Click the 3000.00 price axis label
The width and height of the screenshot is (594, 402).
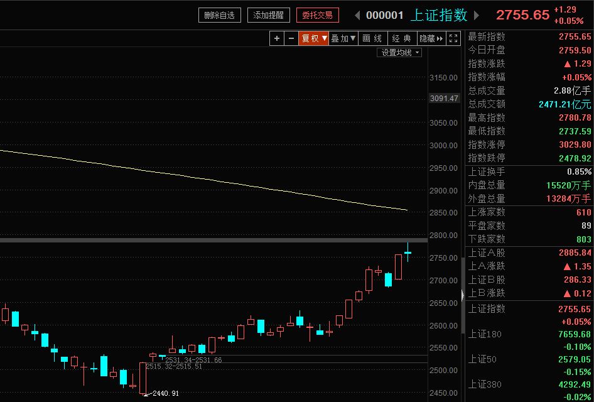pos(443,145)
